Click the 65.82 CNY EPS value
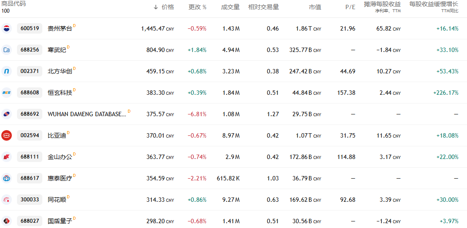 click(x=388, y=29)
